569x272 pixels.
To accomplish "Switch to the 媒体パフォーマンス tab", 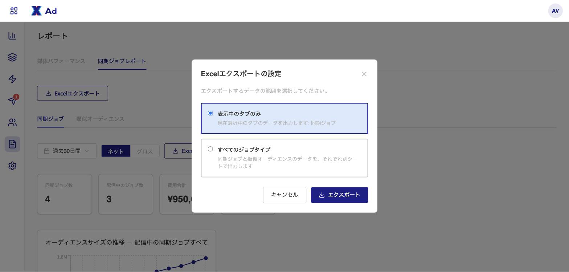I will tap(61, 61).
